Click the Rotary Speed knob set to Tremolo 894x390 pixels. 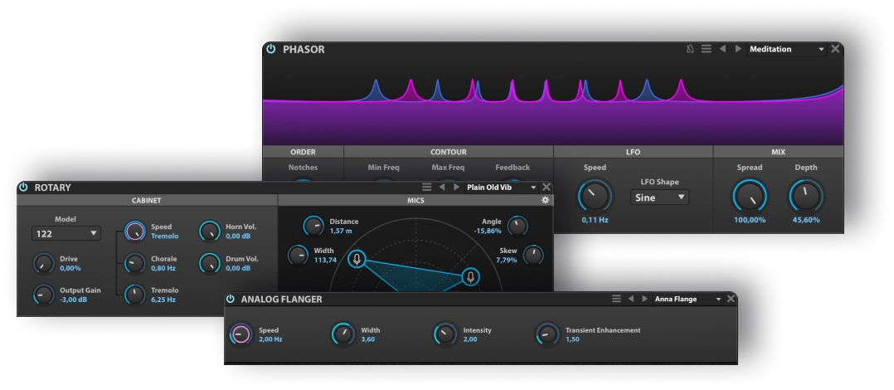pyautogui.click(x=134, y=232)
